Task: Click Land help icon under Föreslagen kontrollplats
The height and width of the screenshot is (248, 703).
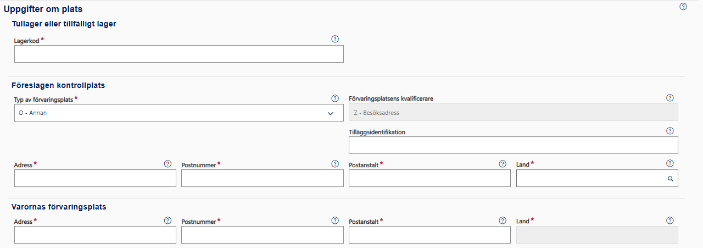Action: 669,163
